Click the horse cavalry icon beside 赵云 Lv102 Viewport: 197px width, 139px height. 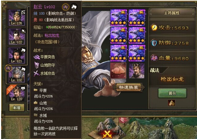click(74, 7)
